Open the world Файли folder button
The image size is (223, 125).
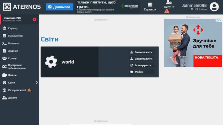click(x=141, y=72)
